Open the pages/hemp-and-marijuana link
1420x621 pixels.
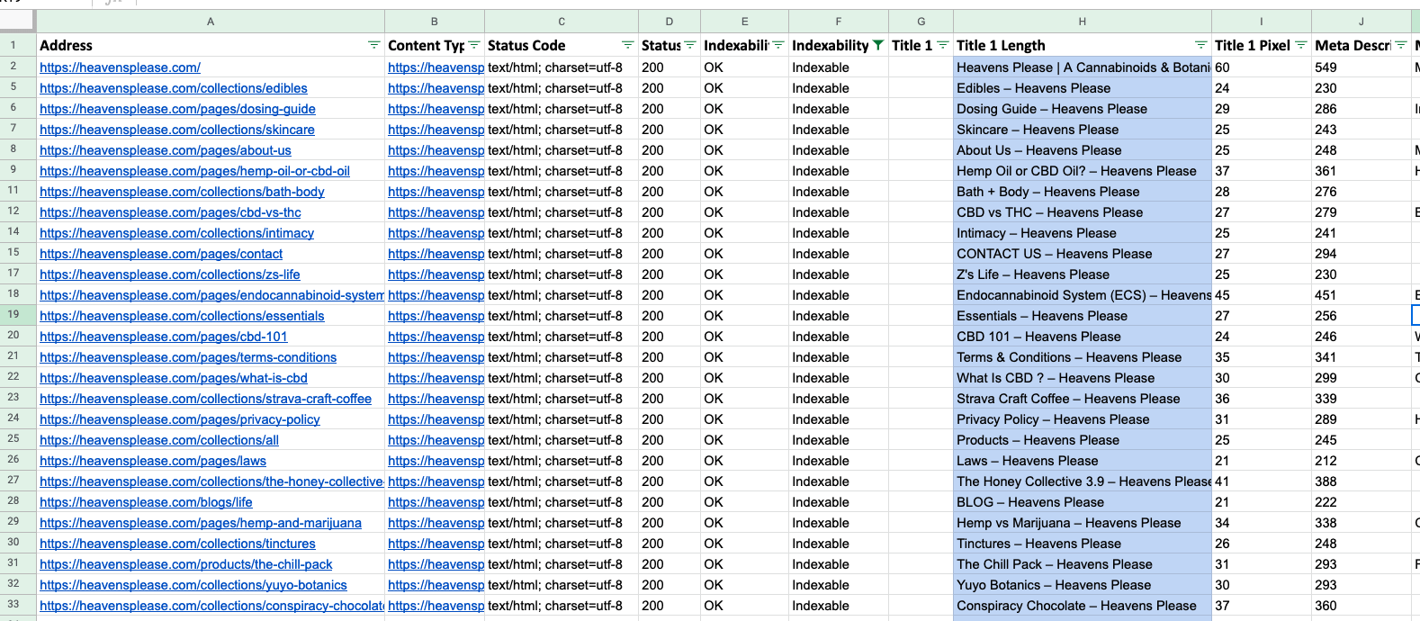pyautogui.click(x=201, y=523)
